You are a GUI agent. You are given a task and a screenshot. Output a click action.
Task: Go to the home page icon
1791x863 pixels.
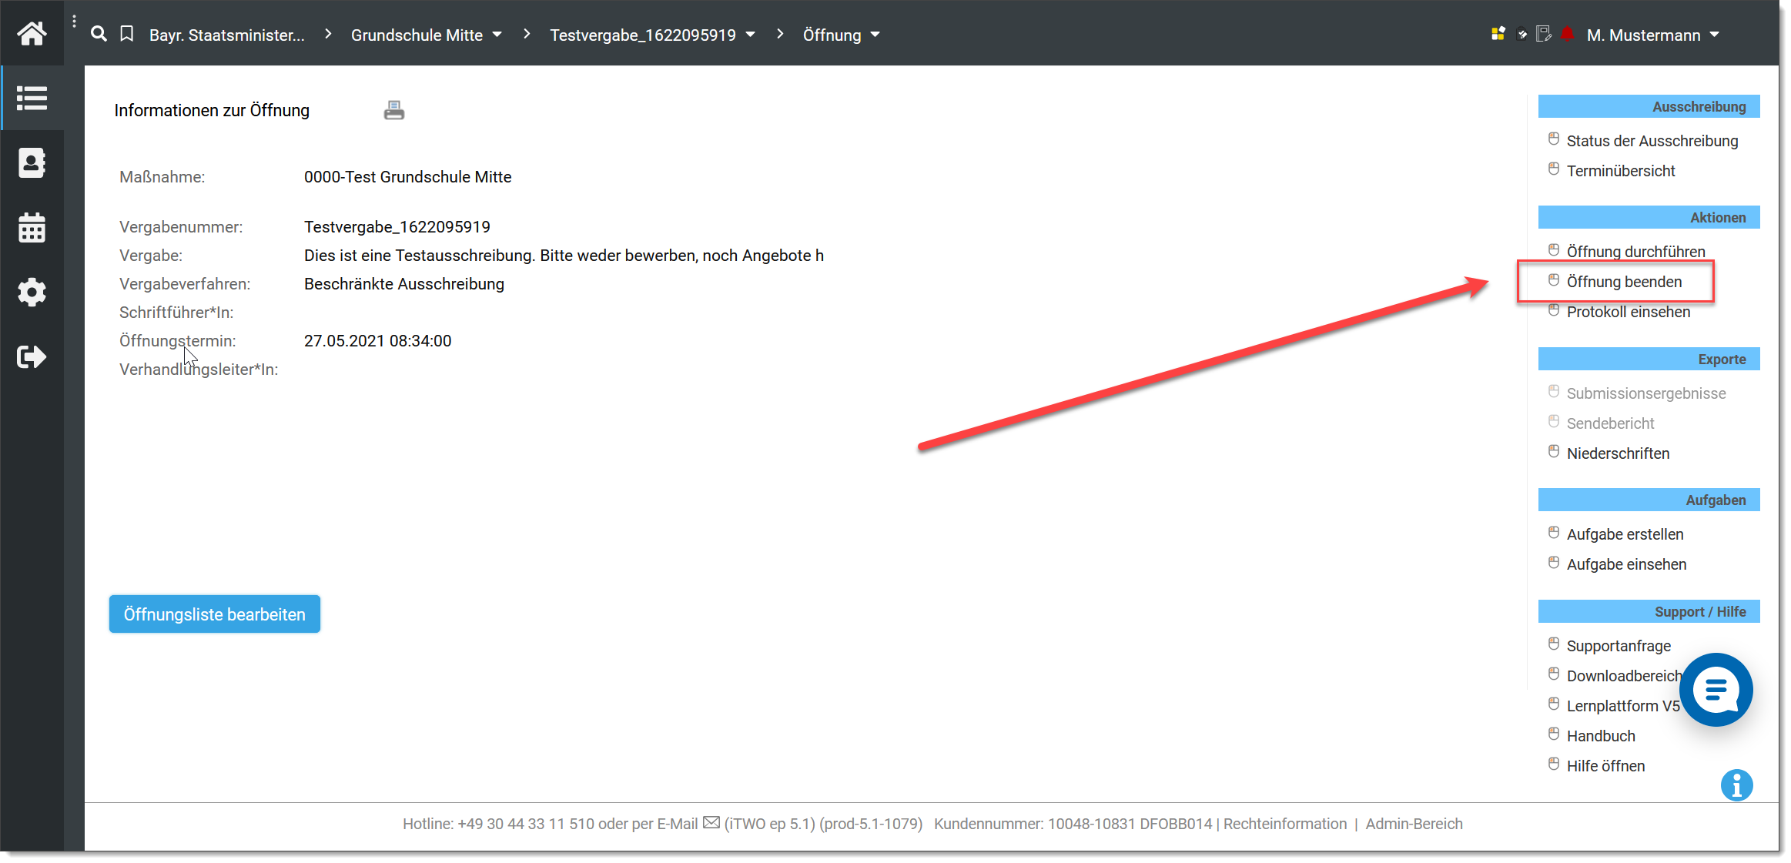(32, 34)
